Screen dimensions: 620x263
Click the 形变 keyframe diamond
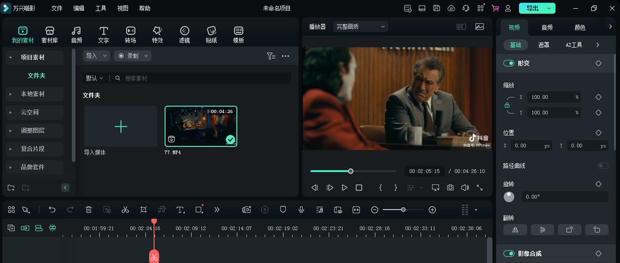point(598,63)
